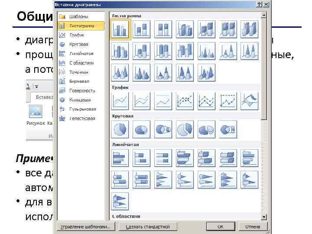
Task: Pick the 3-D column chart thumbnail
Action: pyautogui.click(x=250, y=29)
